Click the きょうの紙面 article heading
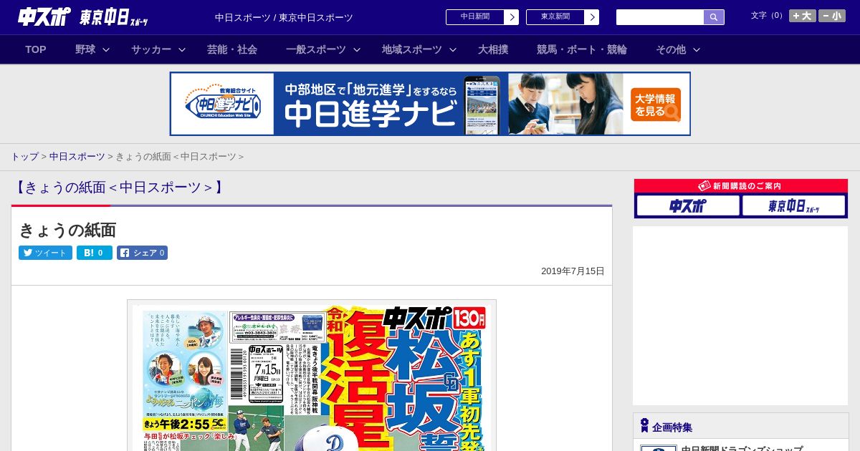Screen dimensions: 860x451 (67, 230)
